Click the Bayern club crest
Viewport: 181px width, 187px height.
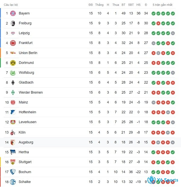13,13
